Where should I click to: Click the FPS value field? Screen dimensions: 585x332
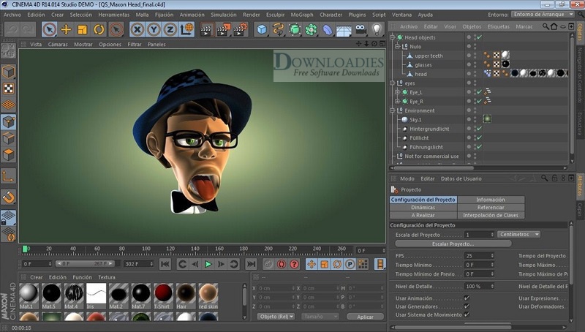[x=479, y=256]
